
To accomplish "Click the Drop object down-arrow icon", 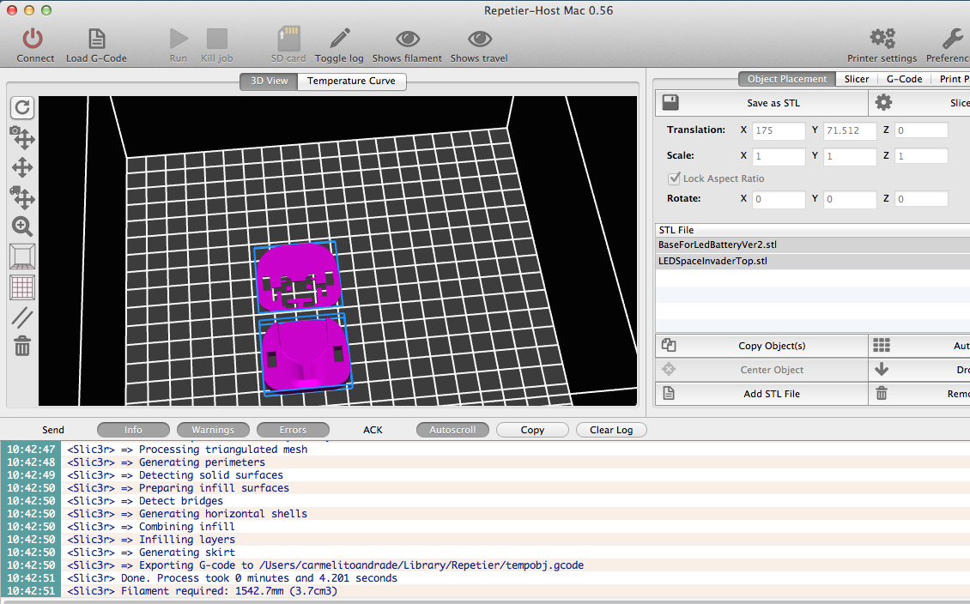I will [882, 370].
